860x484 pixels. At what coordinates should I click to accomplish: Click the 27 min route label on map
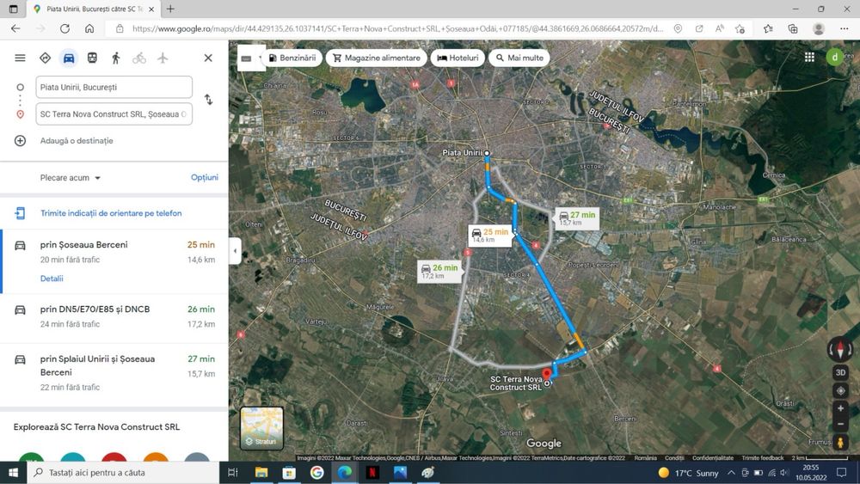[577, 218]
